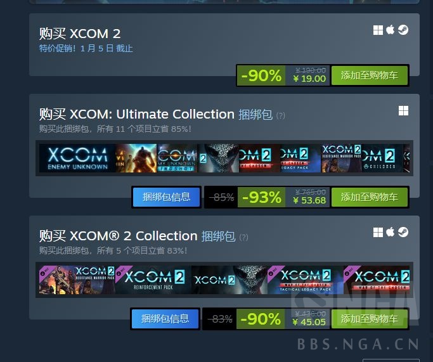433x362 pixels.
Task: Open Tactical Legacy Pack thumbnail in XCOM 2 Collection
Action: point(306,280)
